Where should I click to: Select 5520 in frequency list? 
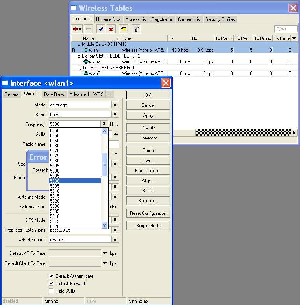tap(75, 227)
